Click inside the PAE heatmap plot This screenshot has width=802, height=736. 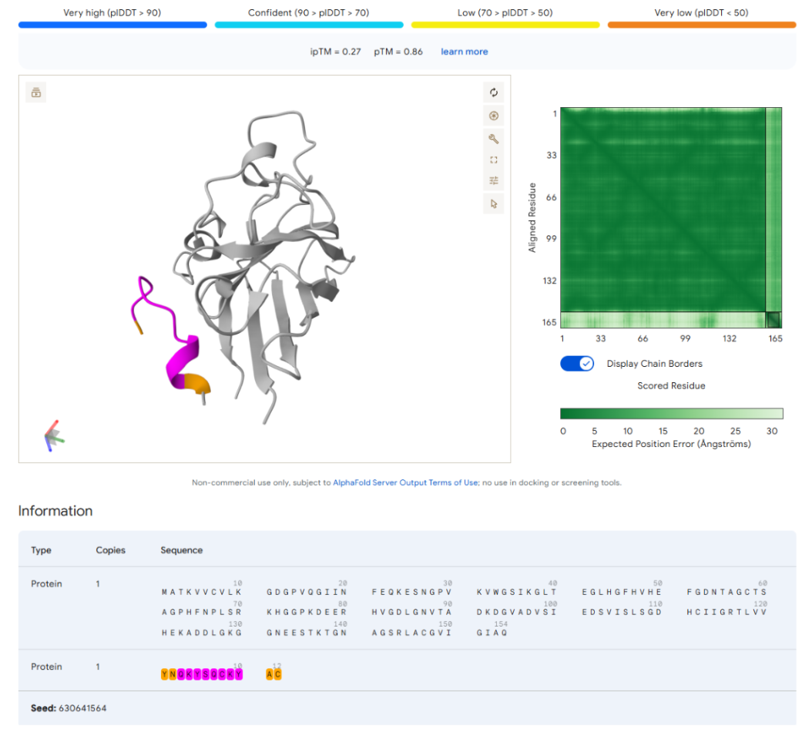(x=671, y=217)
